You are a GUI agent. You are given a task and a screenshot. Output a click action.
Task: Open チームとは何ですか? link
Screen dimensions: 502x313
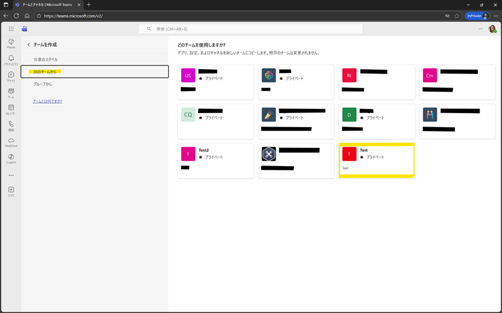[x=48, y=101]
